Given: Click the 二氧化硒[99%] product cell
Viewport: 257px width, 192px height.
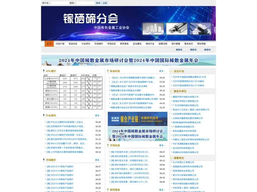Looking at the screenshot, I should 51,99.
